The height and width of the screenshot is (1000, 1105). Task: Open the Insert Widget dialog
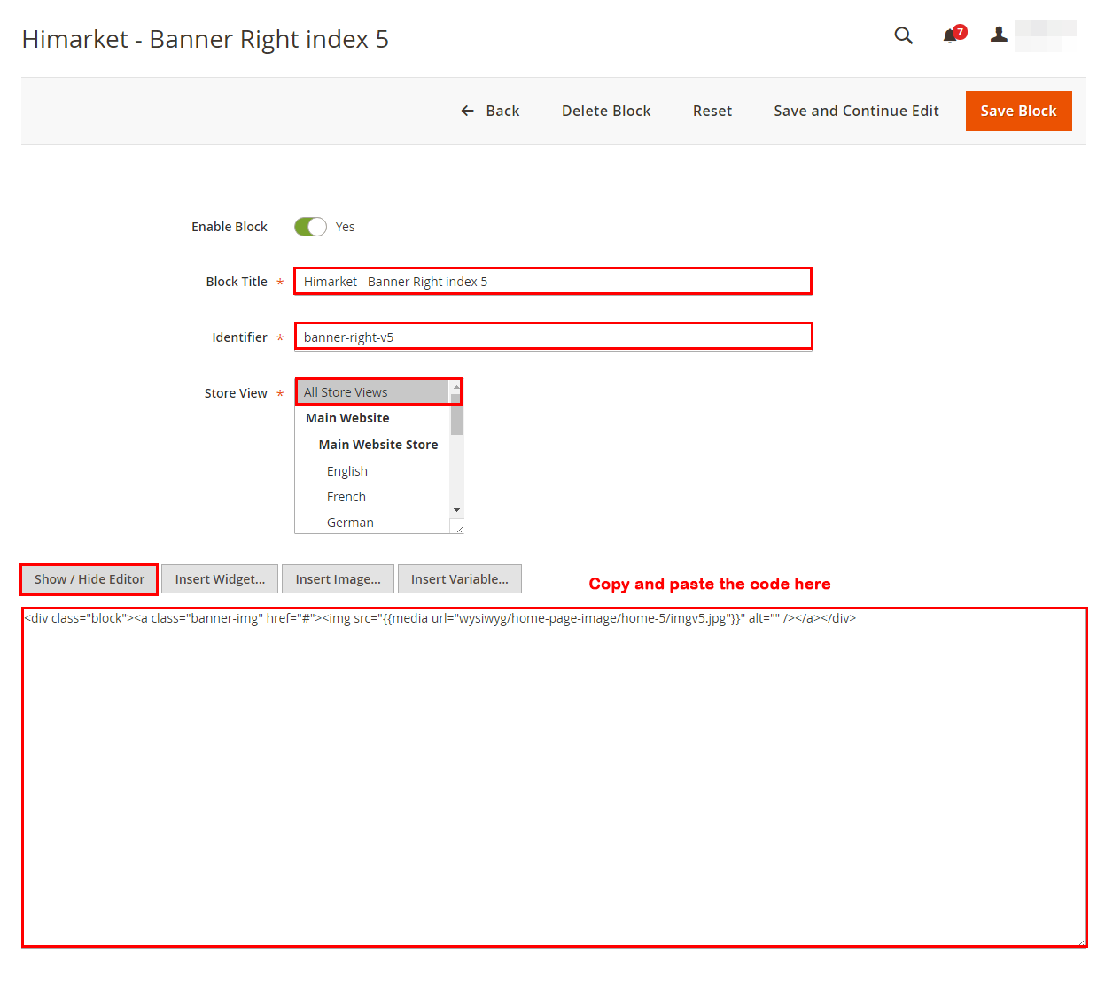[220, 579]
